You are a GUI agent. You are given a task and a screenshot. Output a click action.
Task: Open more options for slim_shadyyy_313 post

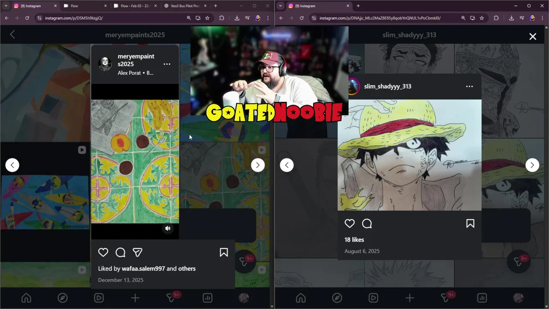(x=470, y=86)
